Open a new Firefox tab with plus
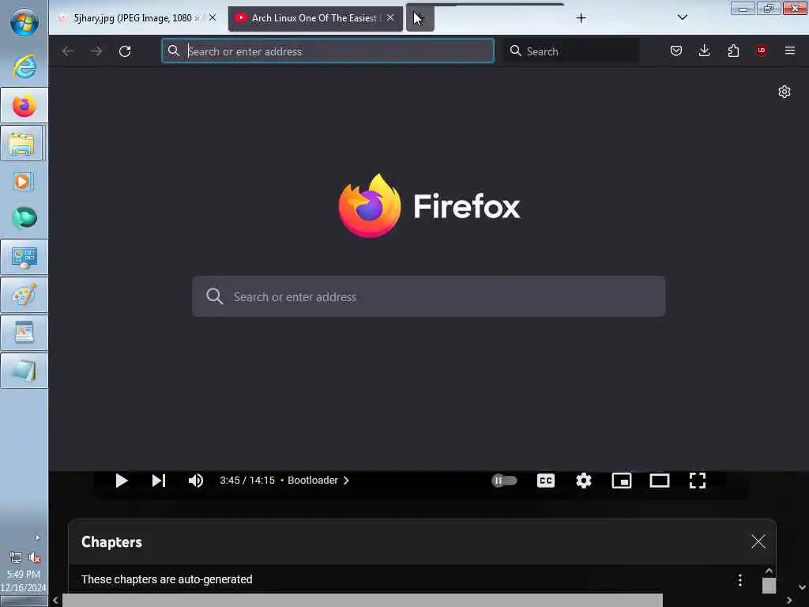 tap(581, 18)
